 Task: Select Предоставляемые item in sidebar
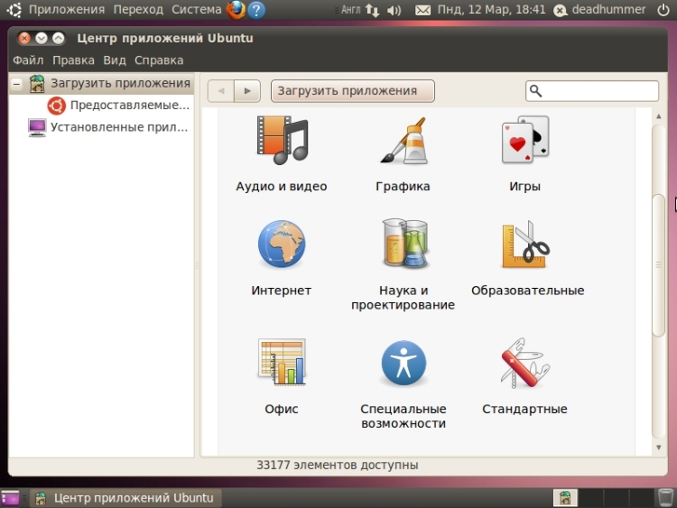pos(129,105)
